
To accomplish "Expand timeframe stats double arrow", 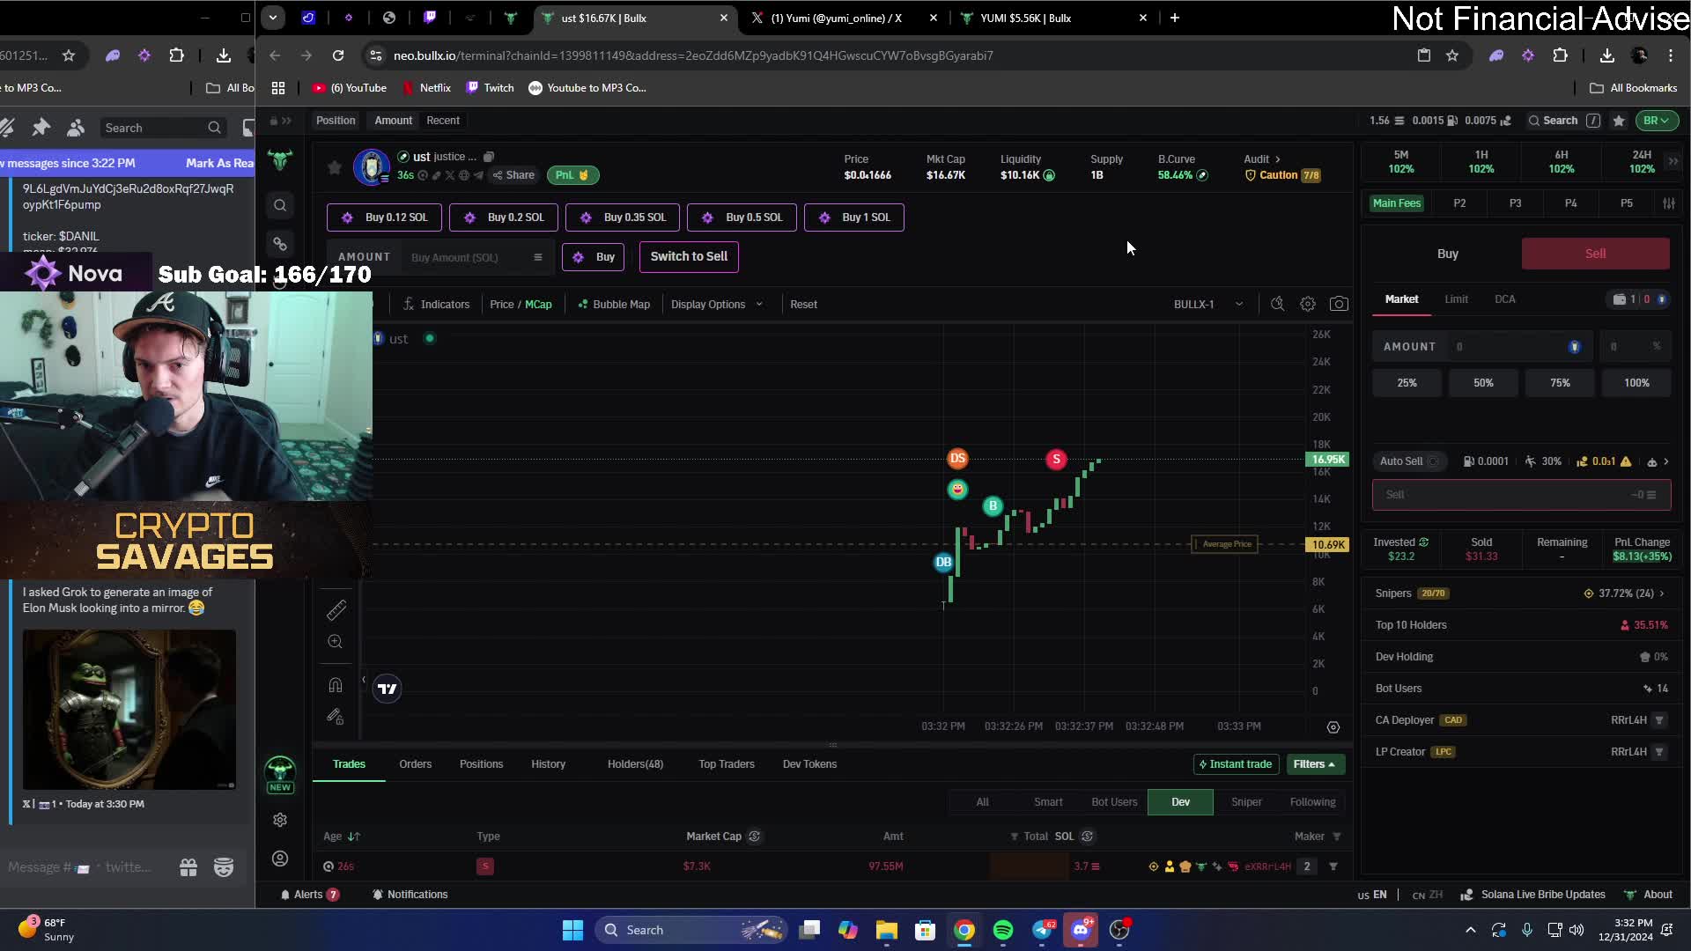I will [1673, 161].
